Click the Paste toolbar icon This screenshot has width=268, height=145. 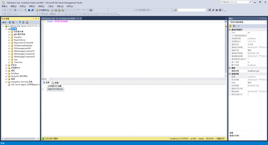(74, 10)
